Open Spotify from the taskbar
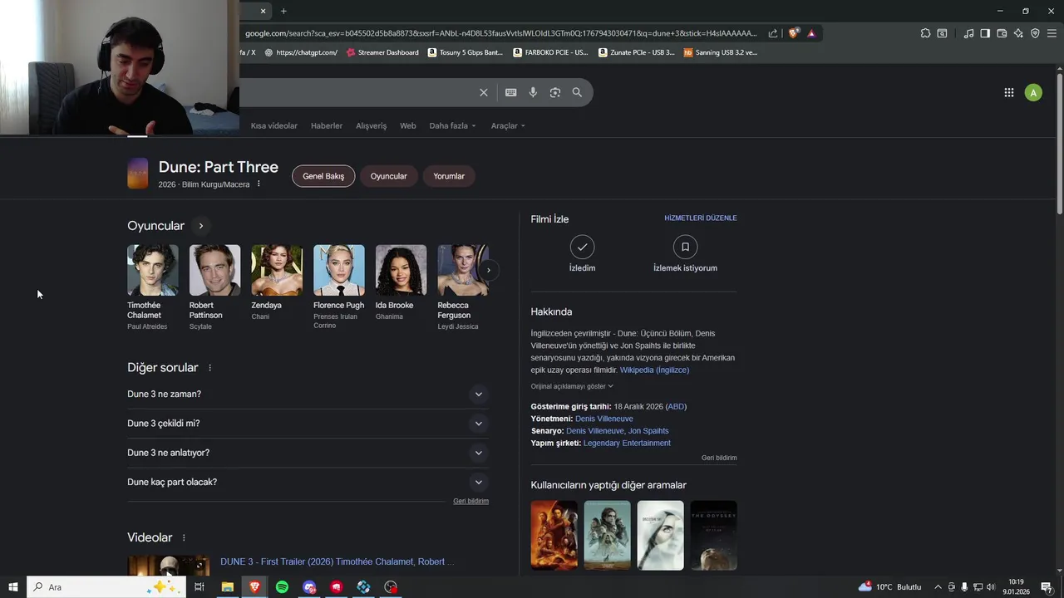 282,587
